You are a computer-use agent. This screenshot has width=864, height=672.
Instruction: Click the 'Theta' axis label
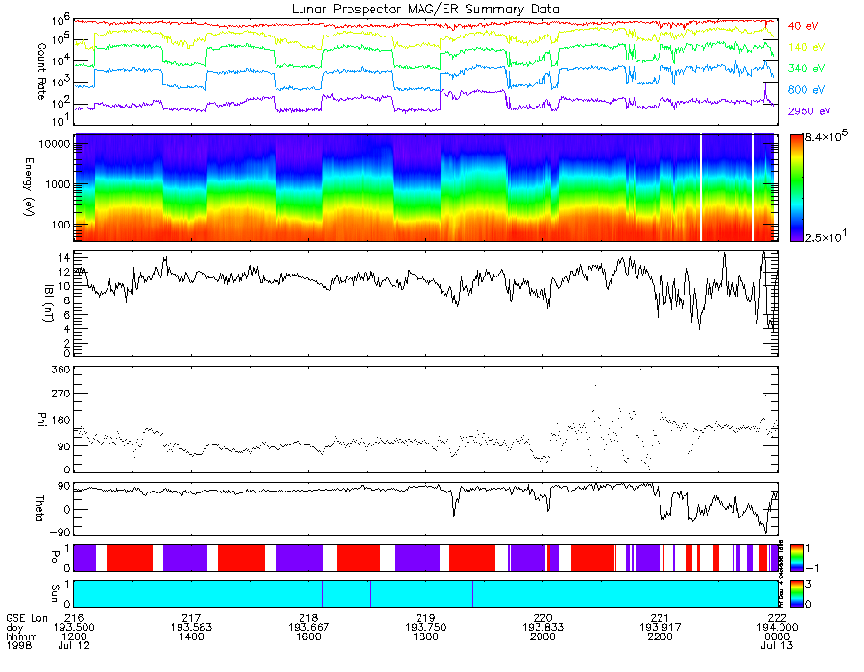coord(39,508)
